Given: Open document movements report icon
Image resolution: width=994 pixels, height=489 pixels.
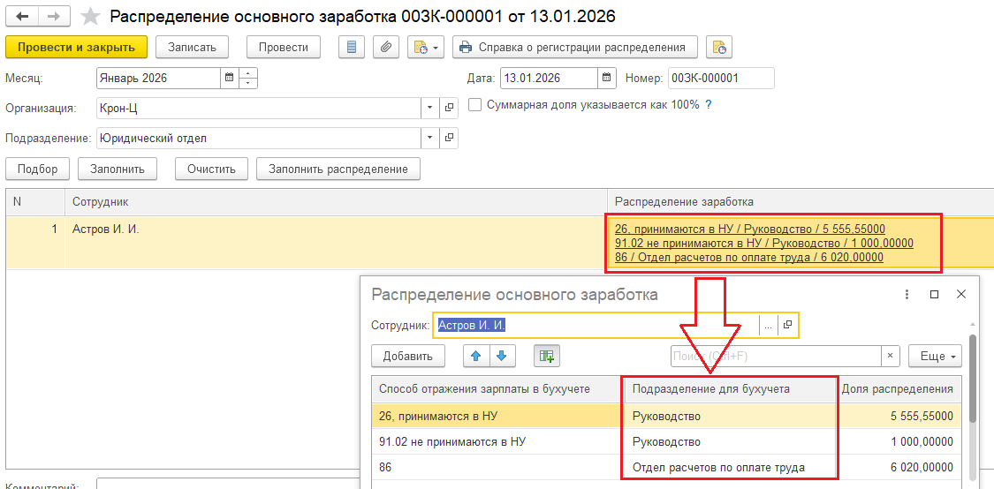Looking at the screenshot, I should [x=352, y=47].
